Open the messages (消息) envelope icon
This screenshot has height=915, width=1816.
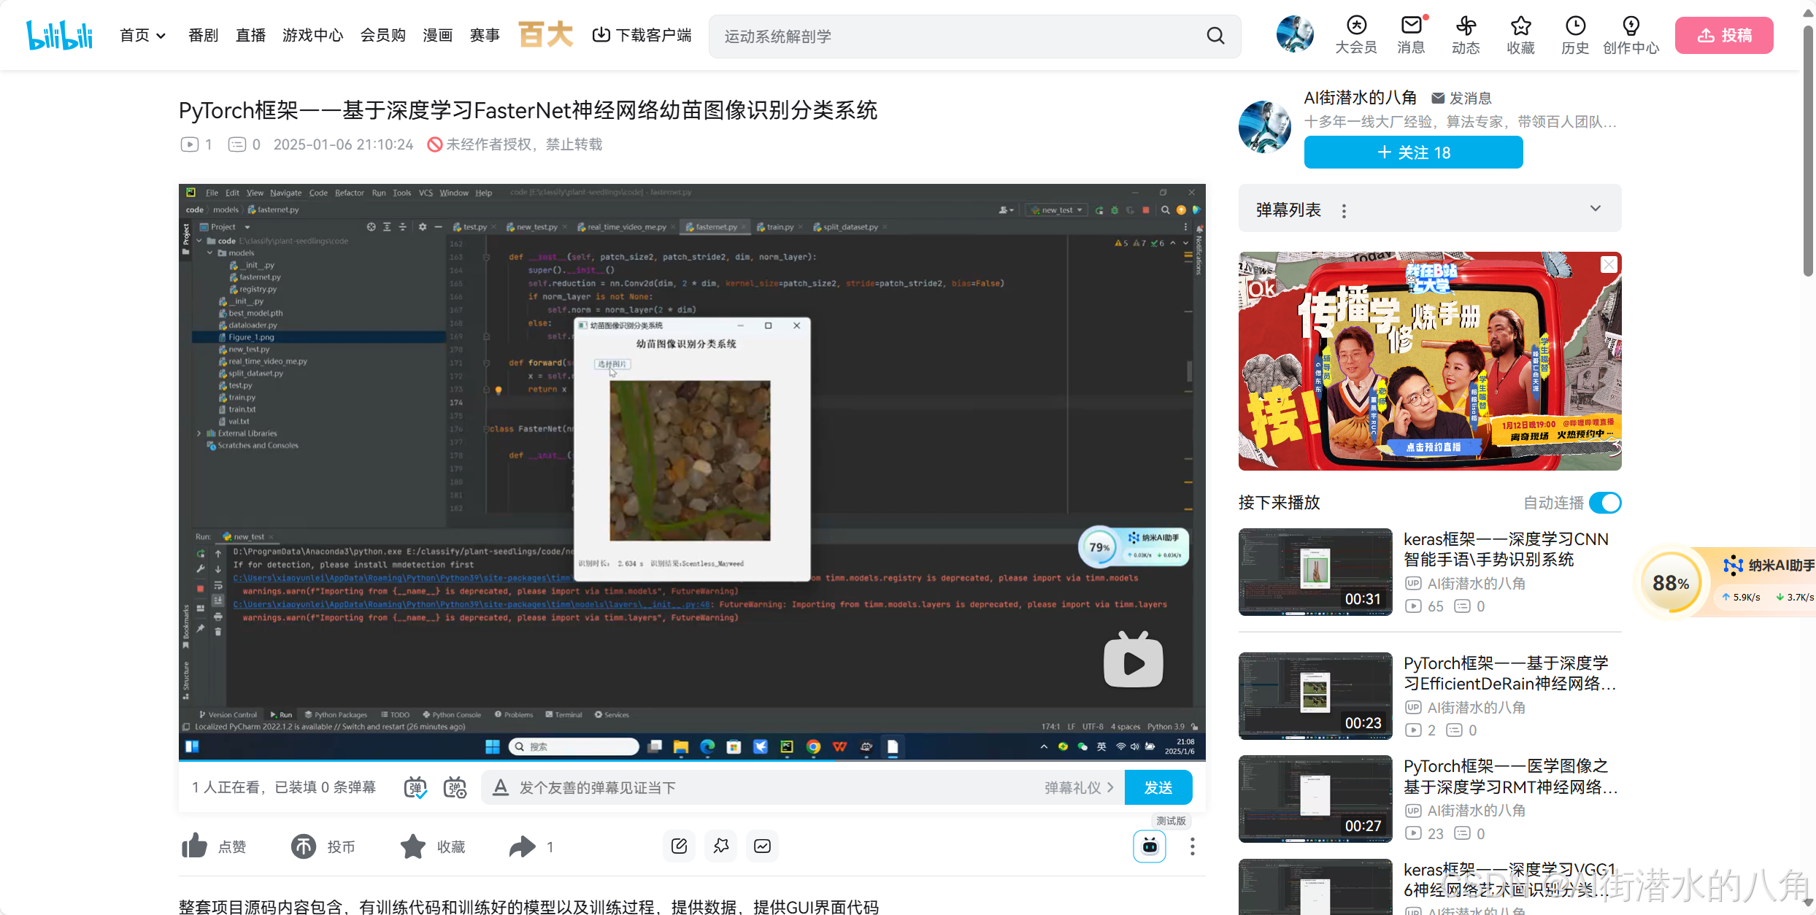click(x=1411, y=26)
